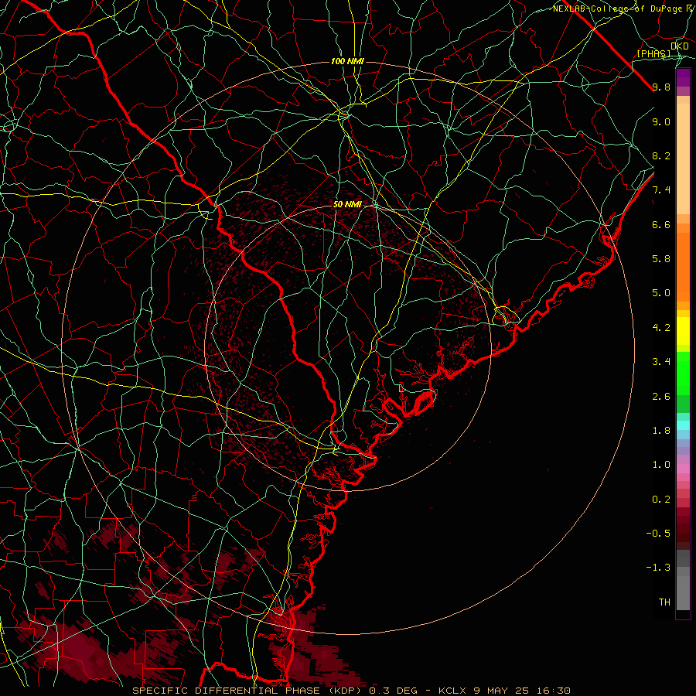This screenshot has width=696, height=696.
Task: Click the "9 MAY 25 16:30" timestamp
Action: click(524, 691)
